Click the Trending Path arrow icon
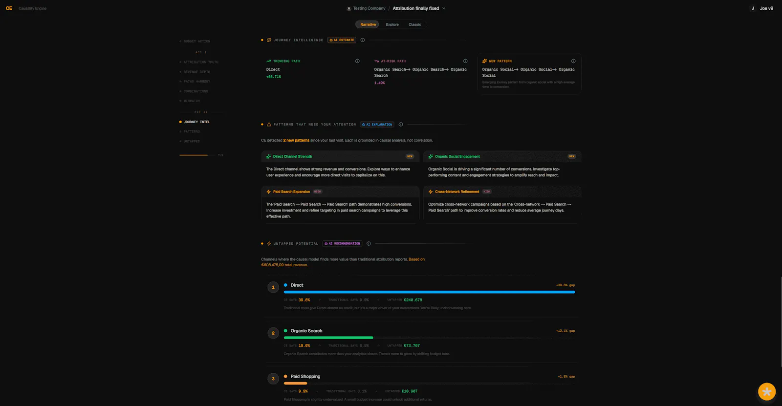The height and width of the screenshot is (406, 782). click(x=268, y=61)
